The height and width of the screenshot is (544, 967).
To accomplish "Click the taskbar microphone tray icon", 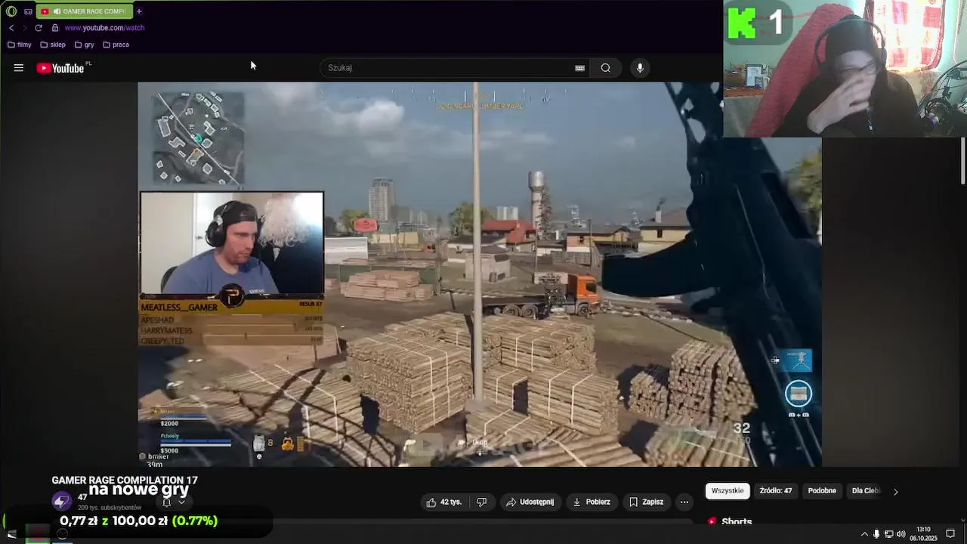I will 876,534.
